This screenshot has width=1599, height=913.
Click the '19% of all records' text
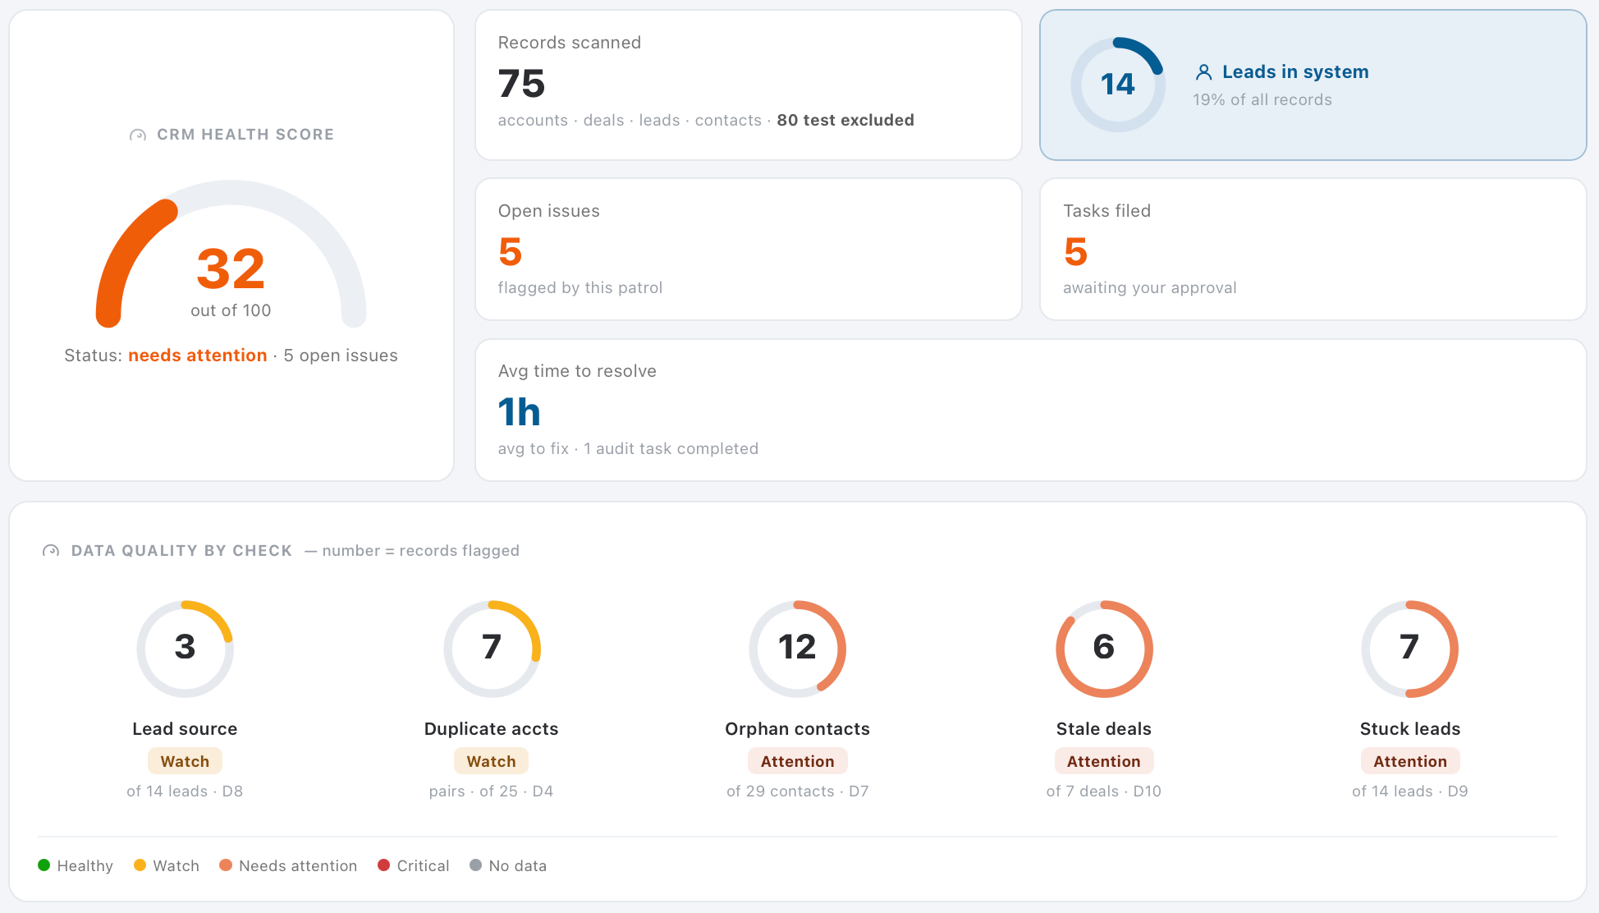pos(1262,100)
